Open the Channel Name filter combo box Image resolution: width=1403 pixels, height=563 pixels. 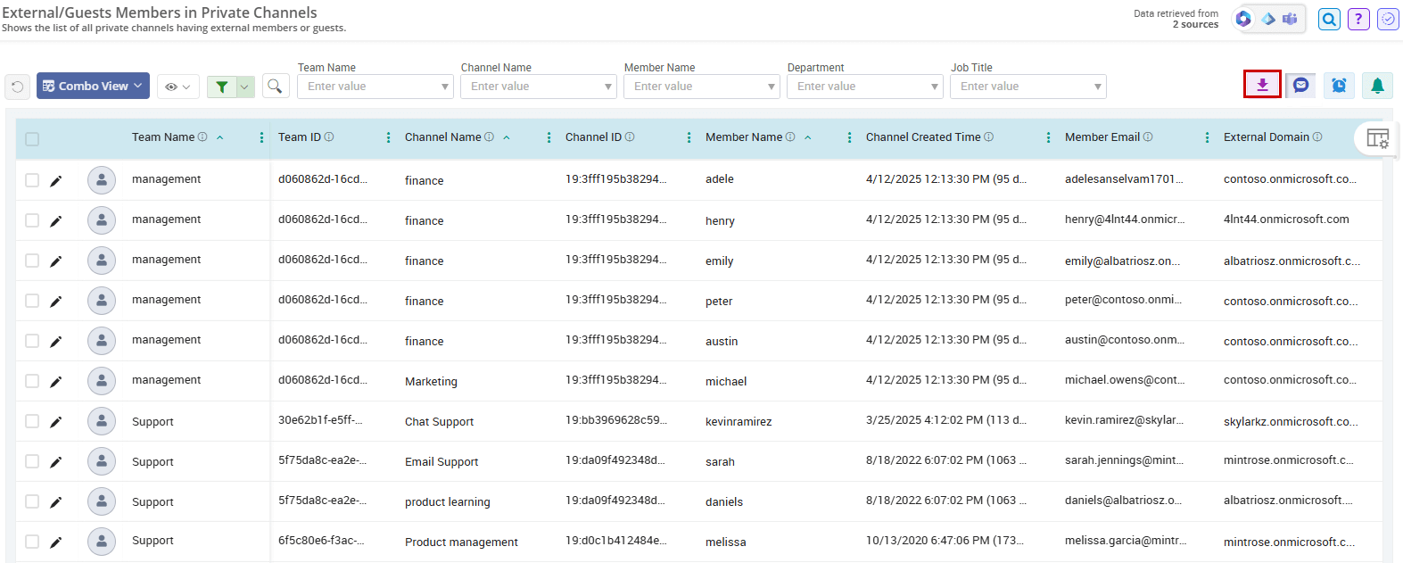[538, 87]
